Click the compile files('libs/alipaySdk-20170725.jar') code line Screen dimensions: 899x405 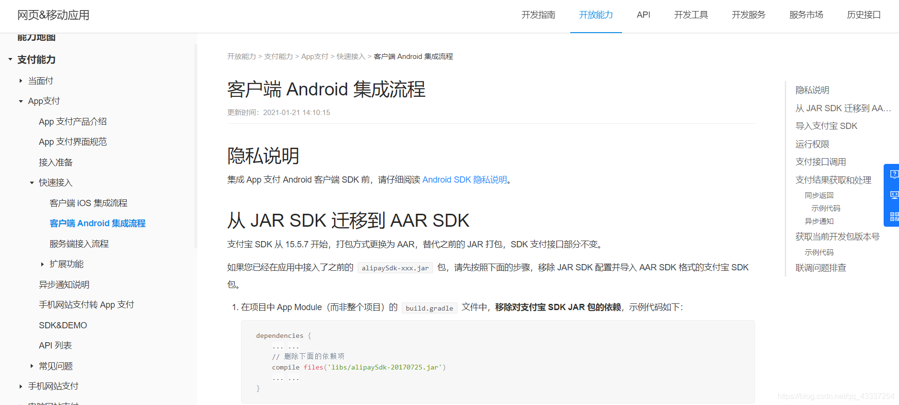(x=359, y=368)
